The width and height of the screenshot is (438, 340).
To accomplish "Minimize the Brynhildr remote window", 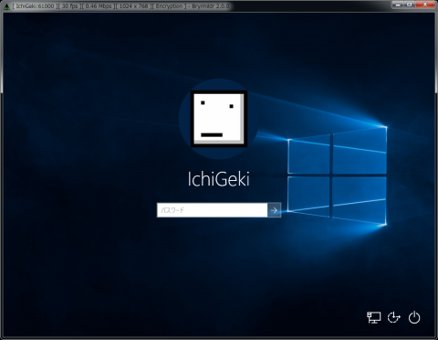I will (x=398, y=5).
